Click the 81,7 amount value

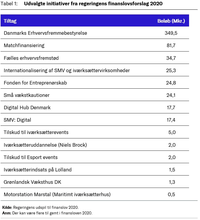point(171,46)
